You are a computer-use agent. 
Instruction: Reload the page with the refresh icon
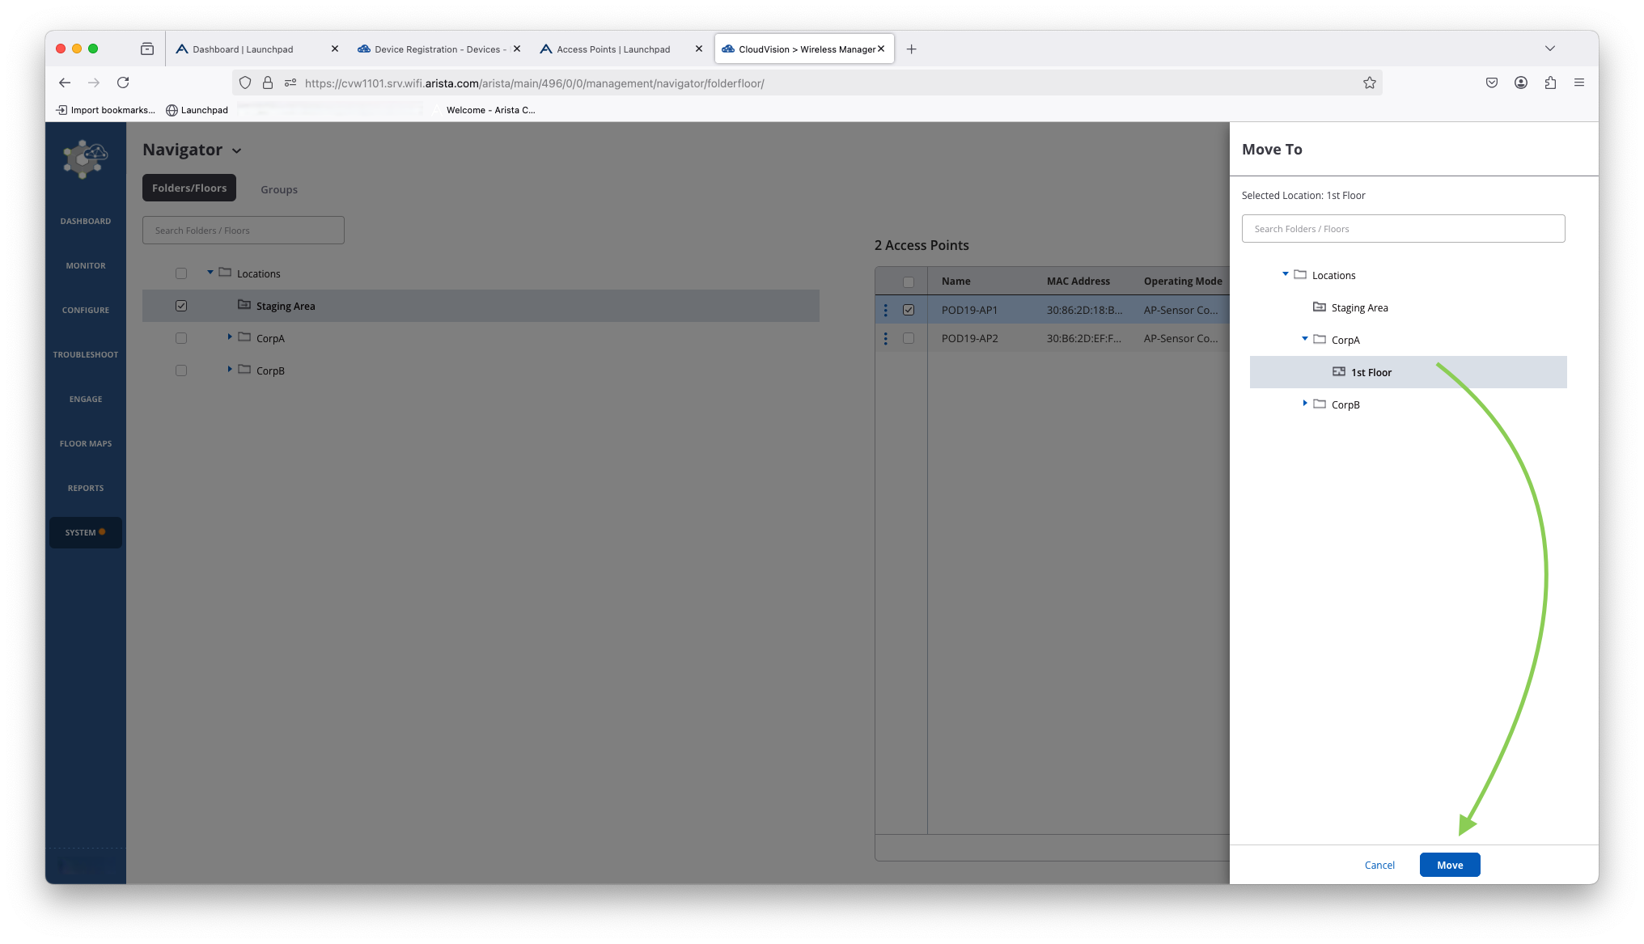click(x=123, y=83)
